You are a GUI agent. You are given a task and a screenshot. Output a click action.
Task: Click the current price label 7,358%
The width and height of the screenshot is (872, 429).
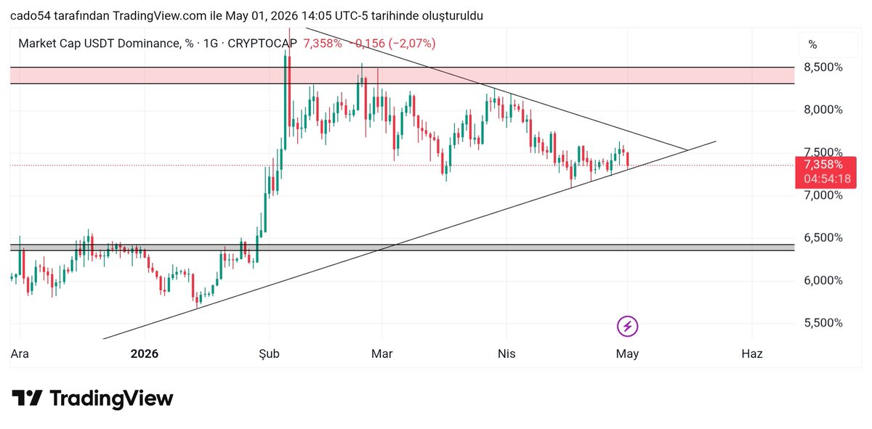click(x=823, y=164)
